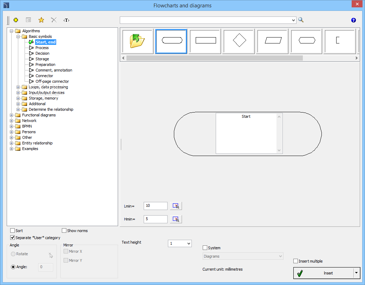Click the properties list icon in the toolbar

[x=28, y=20]
